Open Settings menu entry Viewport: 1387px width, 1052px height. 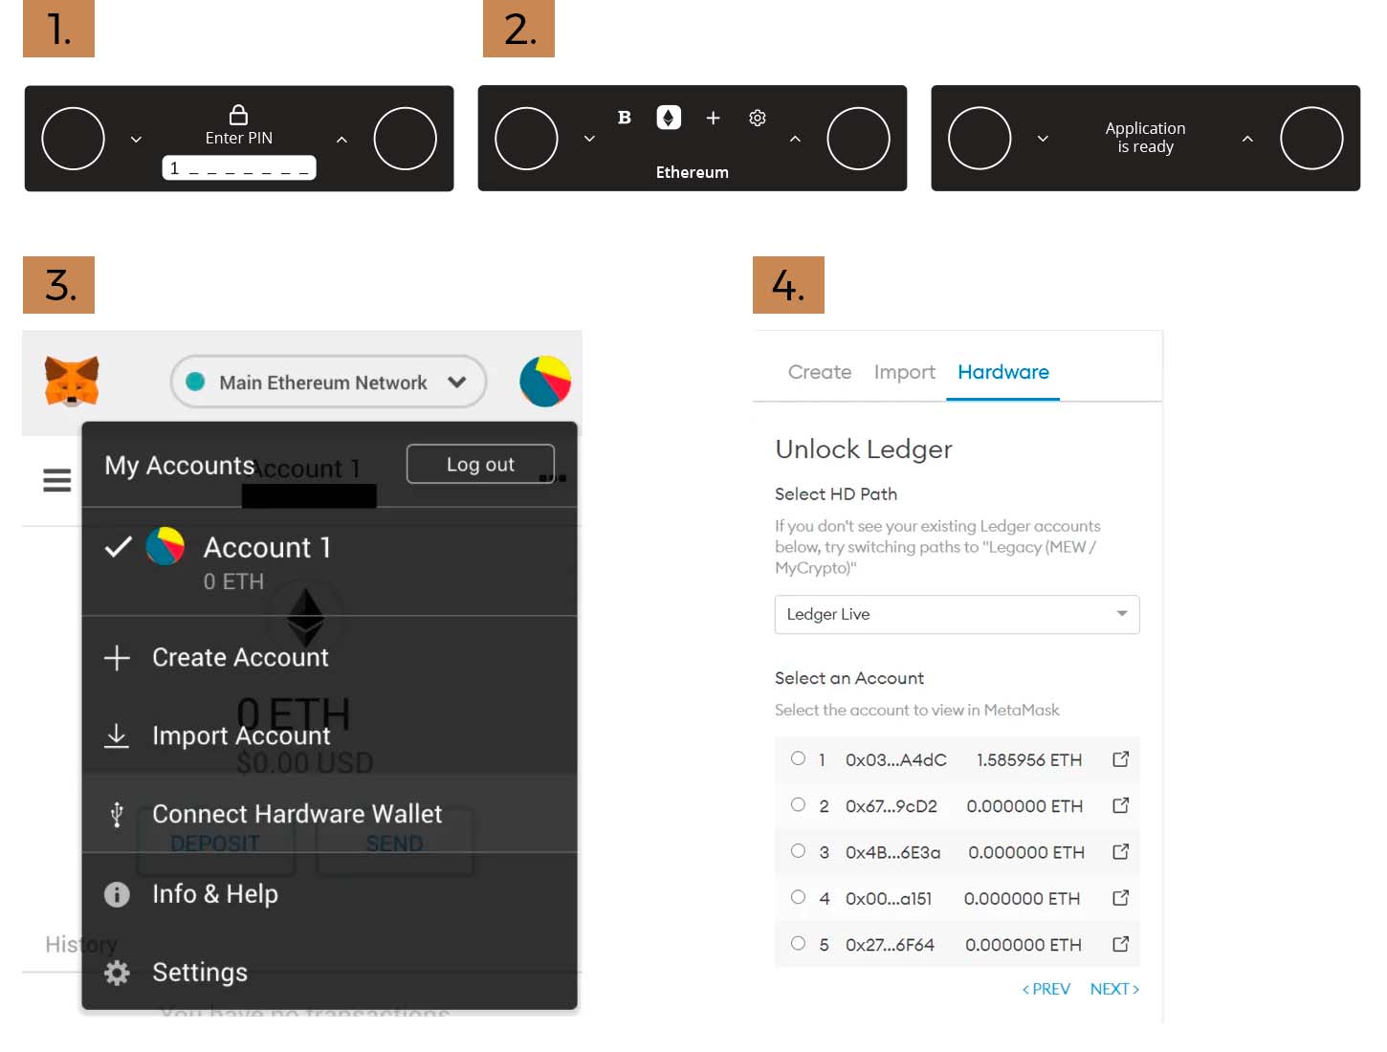click(x=330, y=973)
